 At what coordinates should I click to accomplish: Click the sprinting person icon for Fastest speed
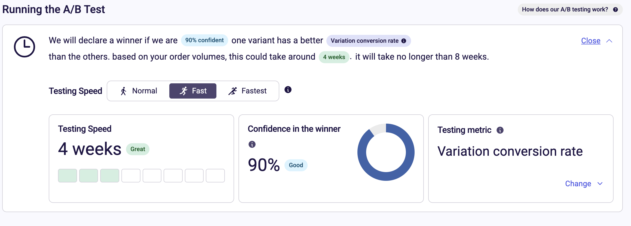[x=233, y=91]
